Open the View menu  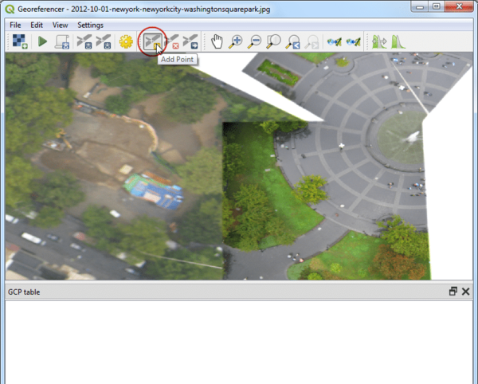point(60,25)
